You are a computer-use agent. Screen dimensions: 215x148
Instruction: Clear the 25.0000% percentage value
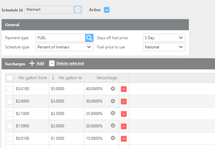pos(113,114)
